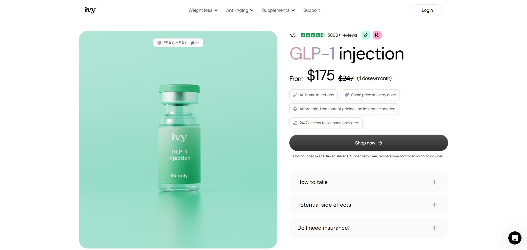Open the Supplements dropdown menu
The width and height of the screenshot is (527, 250).
tap(278, 10)
